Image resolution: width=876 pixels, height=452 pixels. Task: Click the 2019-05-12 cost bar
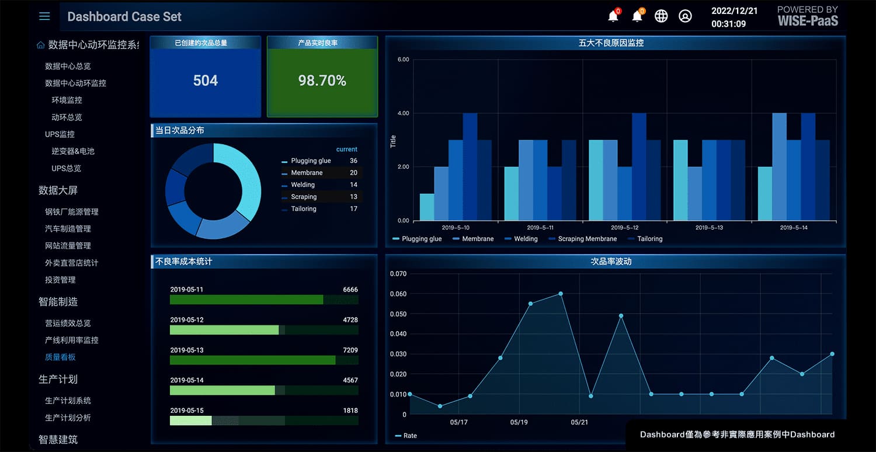click(264, 330)
